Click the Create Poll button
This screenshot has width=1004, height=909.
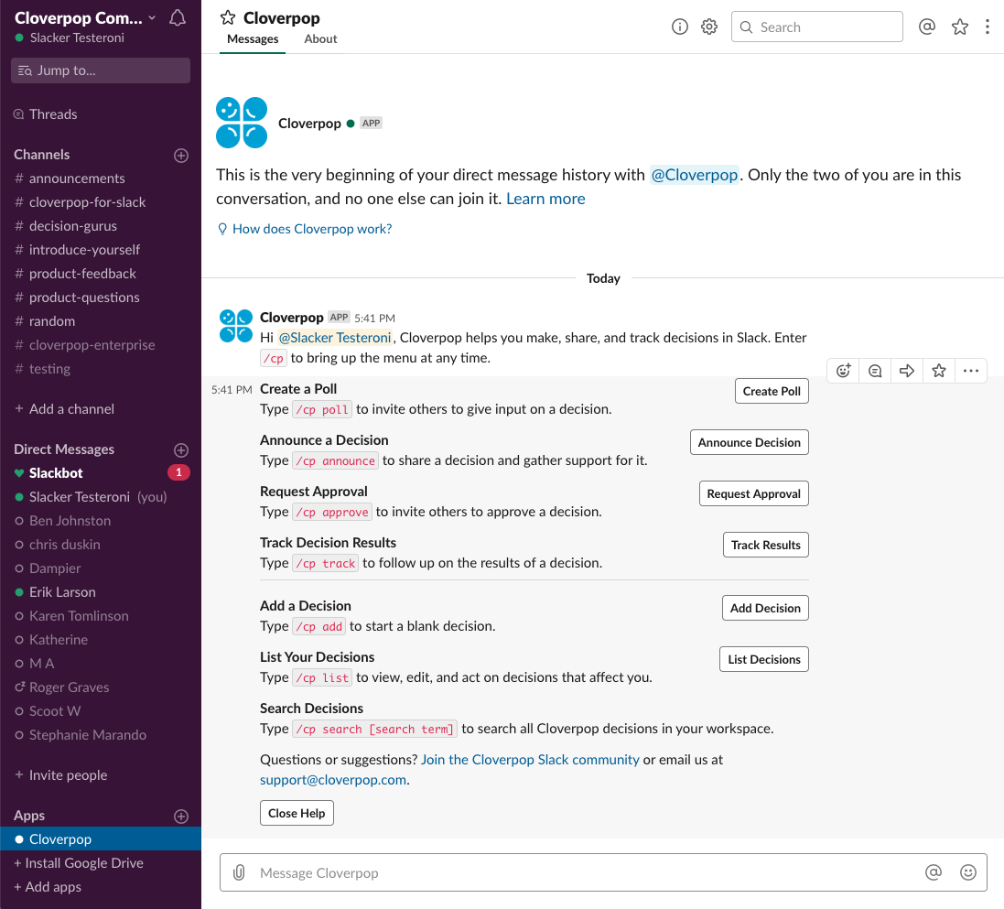(772, 392)
